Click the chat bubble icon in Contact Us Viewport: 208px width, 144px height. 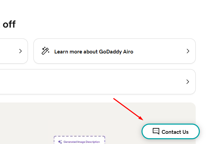click(x=156, y=131)
